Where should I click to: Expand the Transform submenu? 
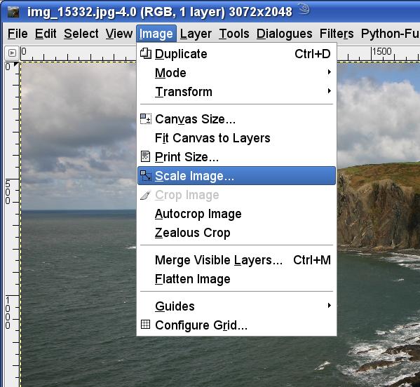(236, 92)
